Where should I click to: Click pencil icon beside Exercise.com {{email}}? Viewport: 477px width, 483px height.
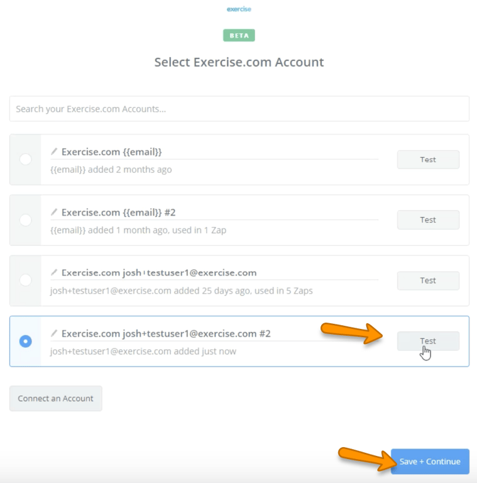click(x=55, y=152)
